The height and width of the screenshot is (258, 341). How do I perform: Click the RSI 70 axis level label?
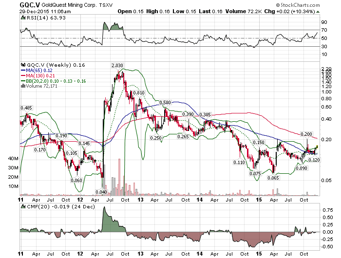click(324, 30)
